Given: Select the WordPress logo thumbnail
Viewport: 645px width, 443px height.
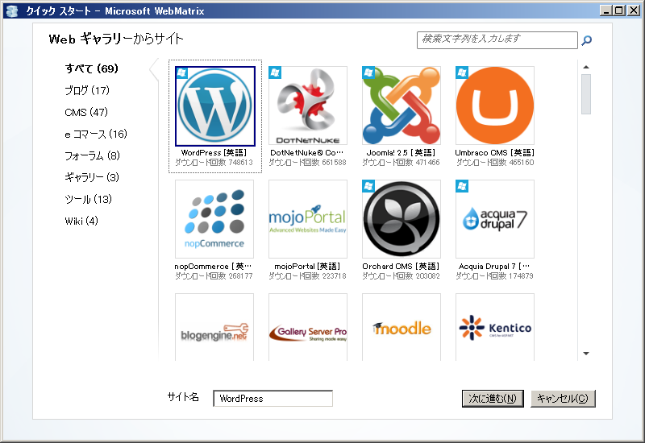Looking at the screenshot, I should pos(214,106).
